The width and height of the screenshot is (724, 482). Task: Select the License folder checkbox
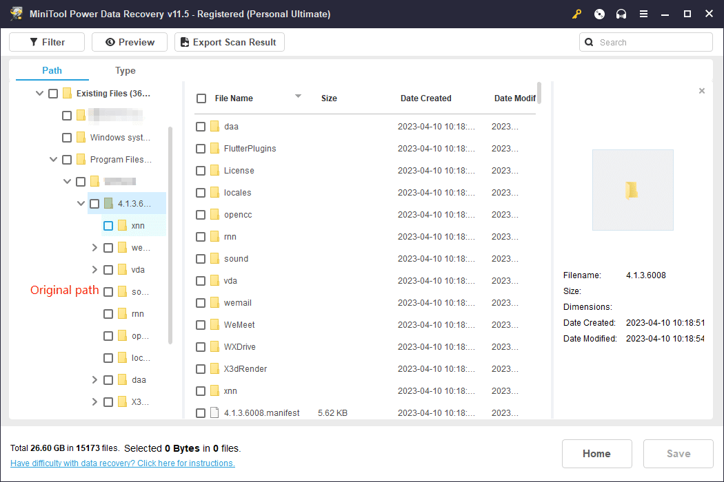coord(201,171)
